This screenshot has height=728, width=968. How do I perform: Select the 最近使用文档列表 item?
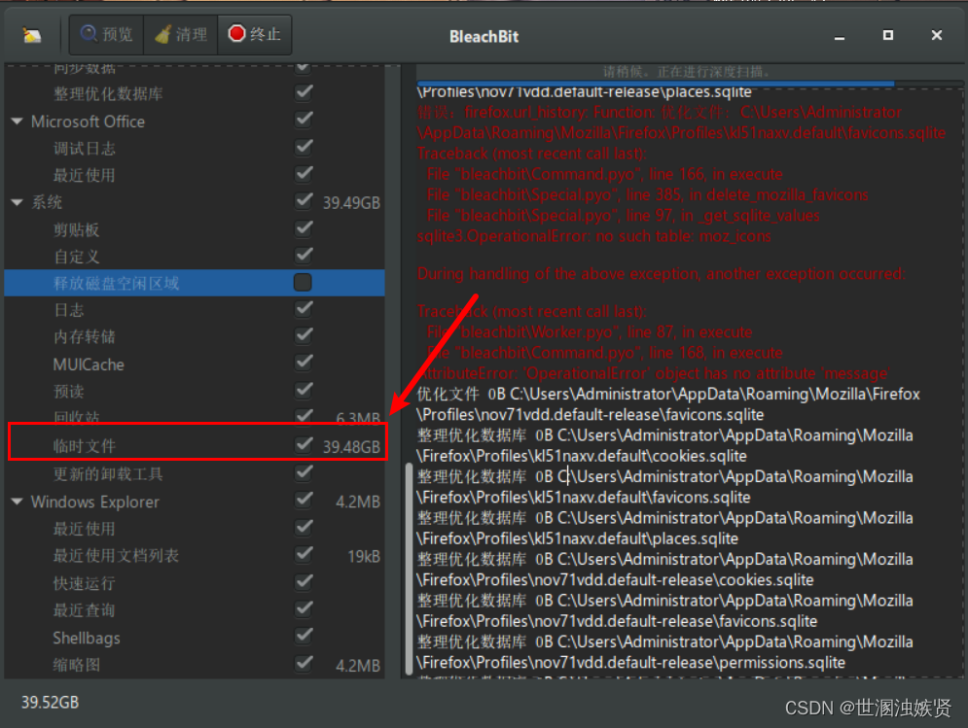pyautogui.click(x=116, y=556)
